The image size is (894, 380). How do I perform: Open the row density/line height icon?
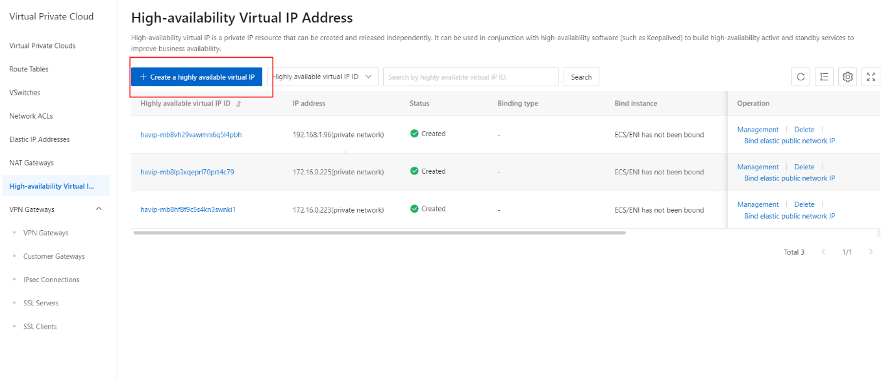(x=824, y=77)
